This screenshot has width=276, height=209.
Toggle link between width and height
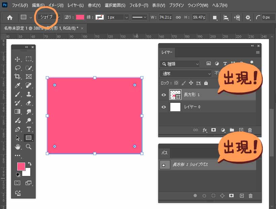point(178,17)
